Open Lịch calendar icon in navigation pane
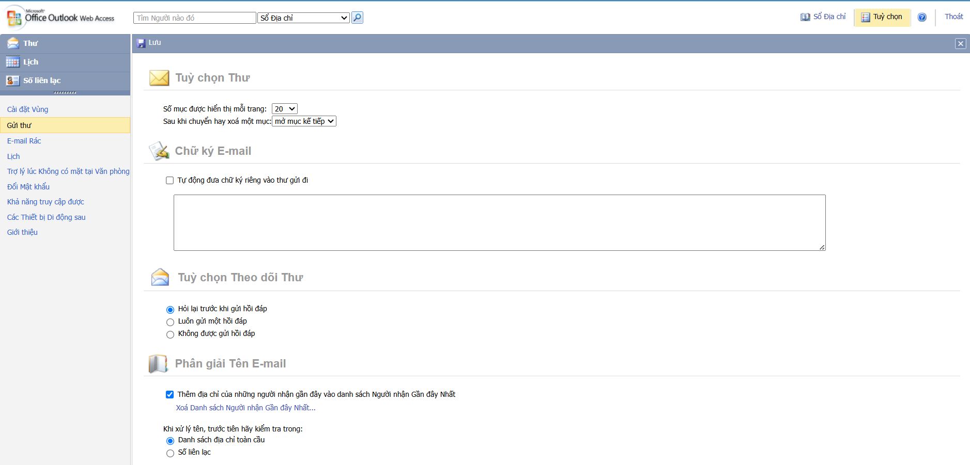Screen dimensions: 970x465 click(x=13, y=62)
